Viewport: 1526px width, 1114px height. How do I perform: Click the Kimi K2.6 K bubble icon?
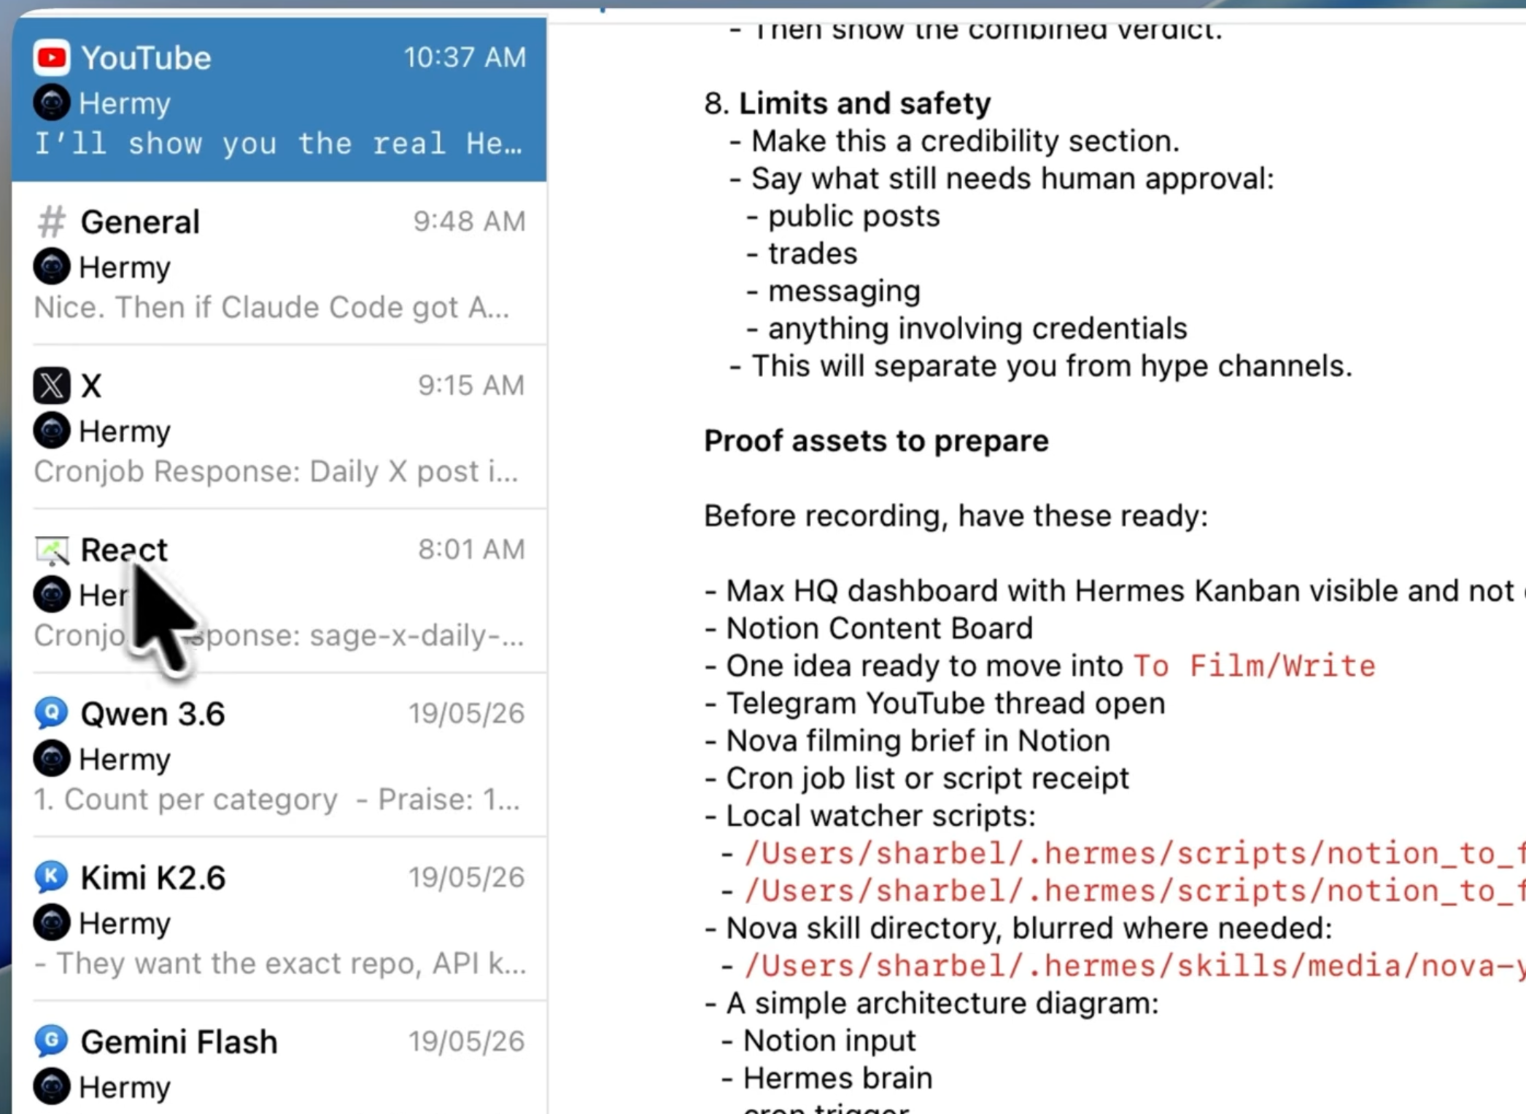pos(51,878)
